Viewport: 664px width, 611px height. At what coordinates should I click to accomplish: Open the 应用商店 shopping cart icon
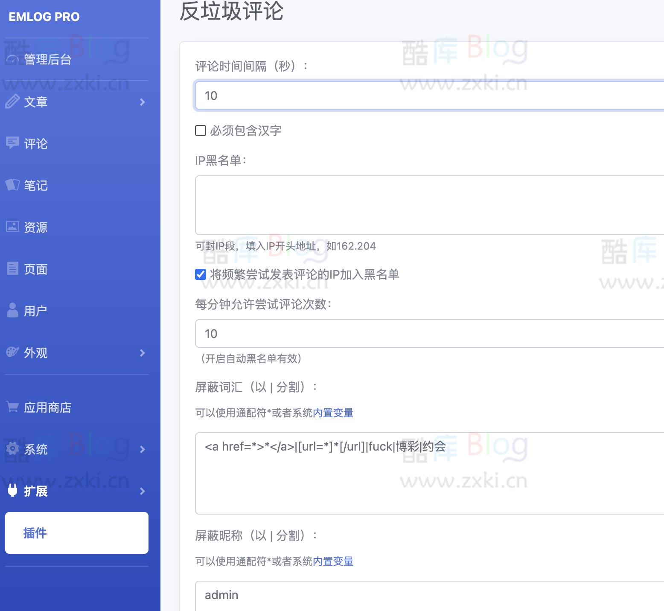coord(12,407)
